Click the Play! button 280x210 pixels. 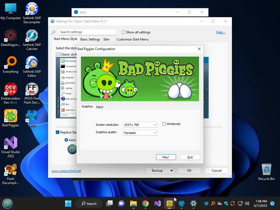166,157
